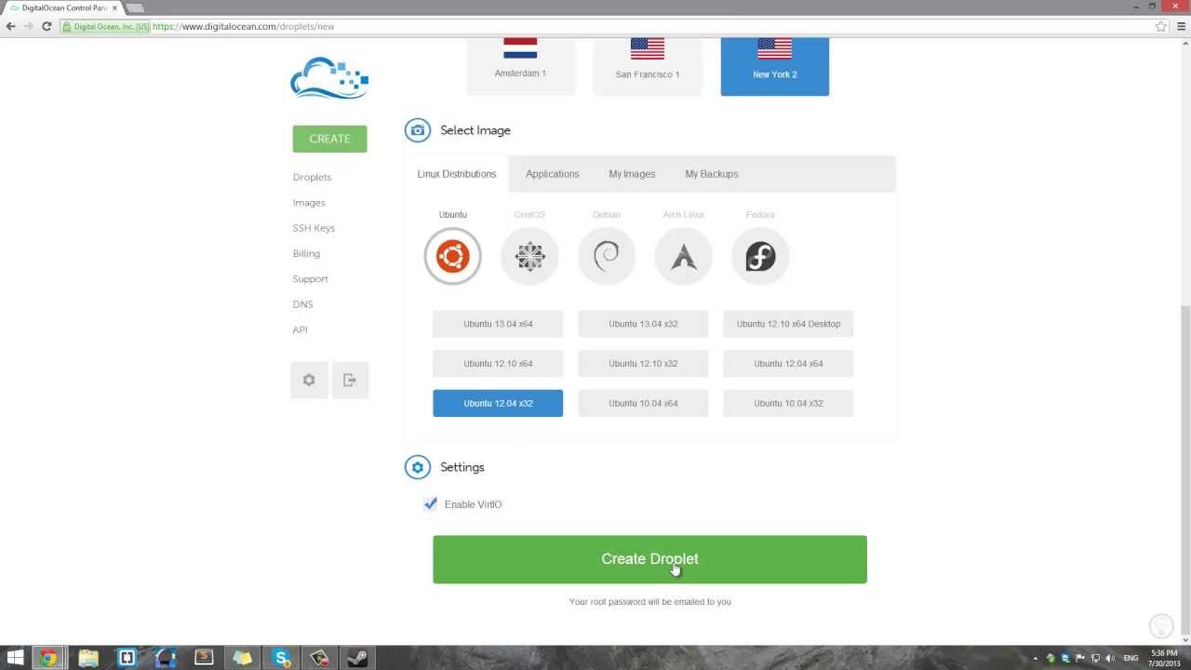Image resolution: width=1191 pixels, height=670 pixels.
Task: Click the Select Image camera icon
Action: pyautogui.click(x=418, y=130)
